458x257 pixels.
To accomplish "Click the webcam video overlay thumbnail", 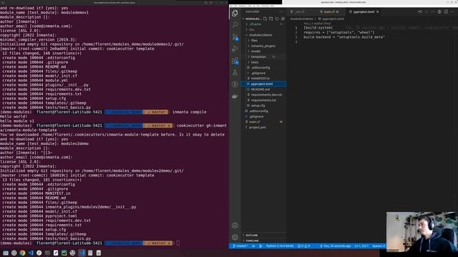I will click(422, 232).
